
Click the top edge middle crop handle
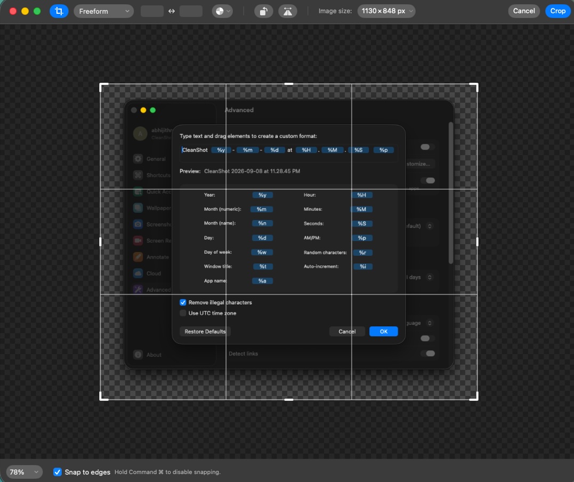(289, 84)
